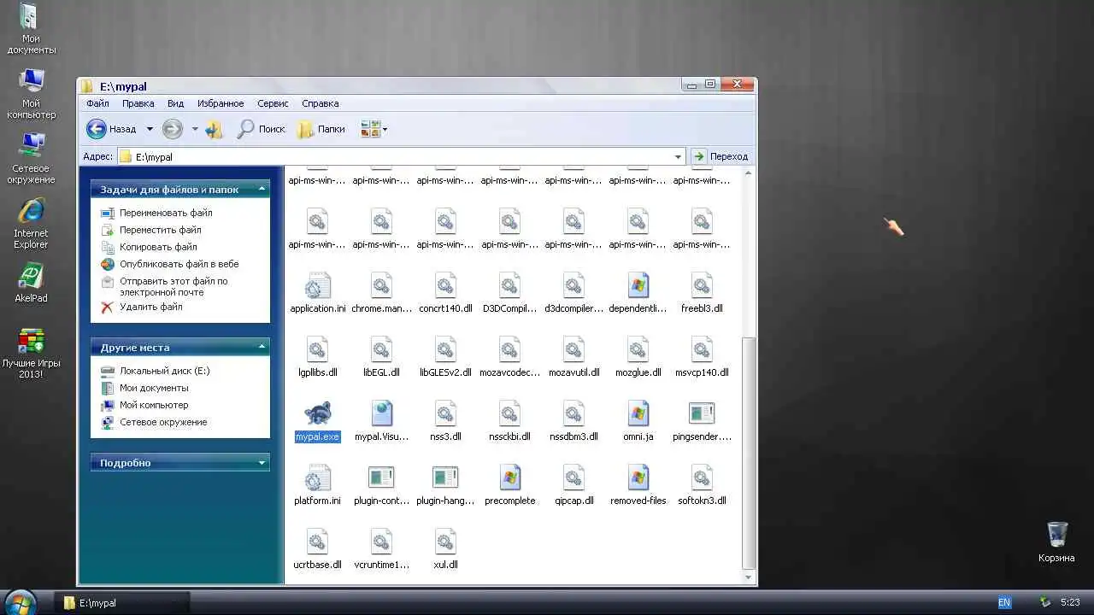Select the concrt140.dll file icon
Image resolution: width=1094 pixels, height=615 pixels.
tap(445, 285)
